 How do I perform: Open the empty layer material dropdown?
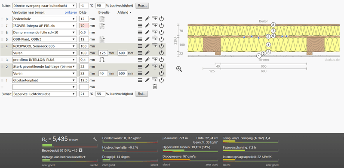(x=45, y=87)
